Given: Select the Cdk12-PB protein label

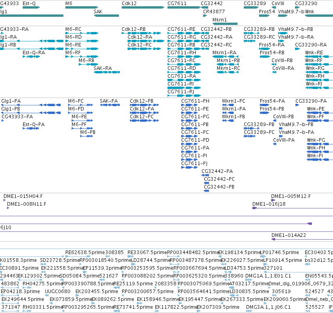Looking at the screenshot, I should click(x=142, y=101).
